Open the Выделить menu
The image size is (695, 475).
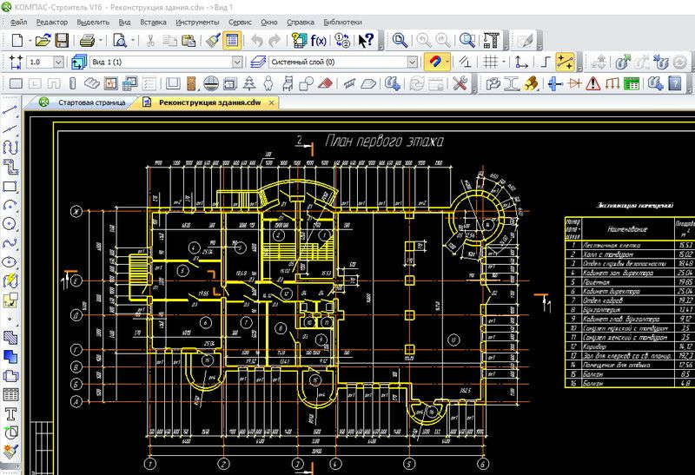tap(93, 23)
